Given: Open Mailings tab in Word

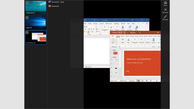Looking at the screenshot, I should (116, 24).
